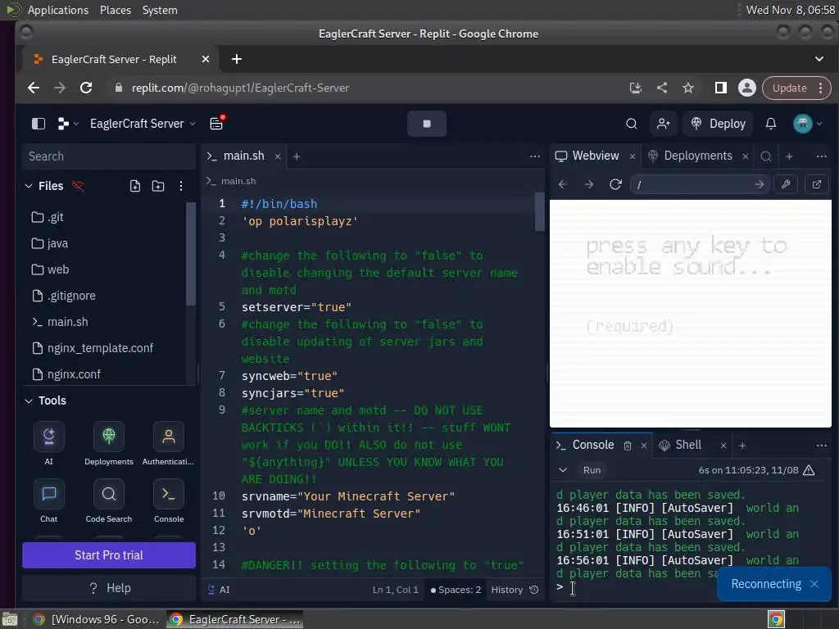
Task: Open the Files more-options menu
Action: pyautogui.click(x=181, y=186)
